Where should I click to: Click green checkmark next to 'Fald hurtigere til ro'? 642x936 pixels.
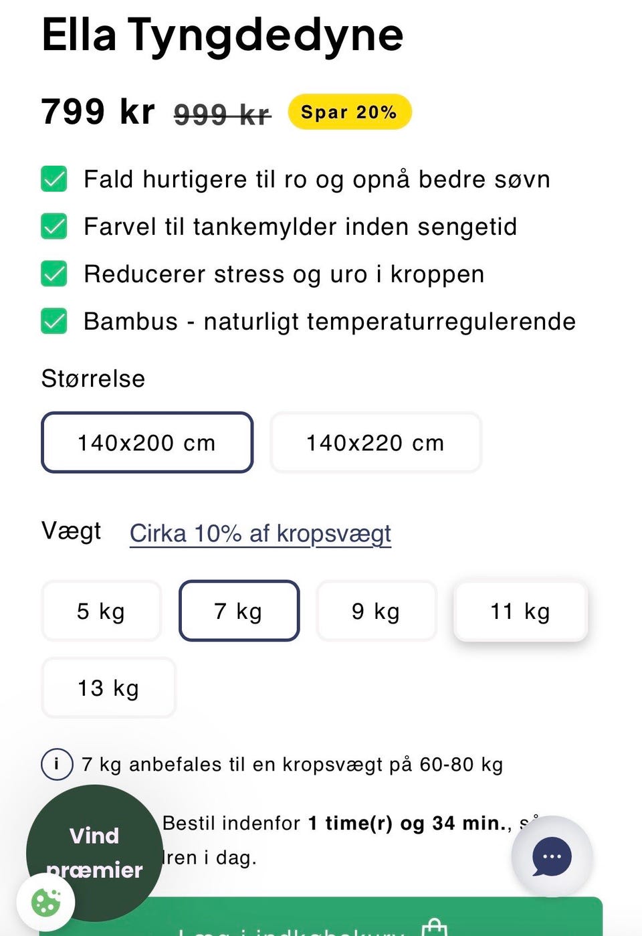pyautogui.click(x=53, y=179)
